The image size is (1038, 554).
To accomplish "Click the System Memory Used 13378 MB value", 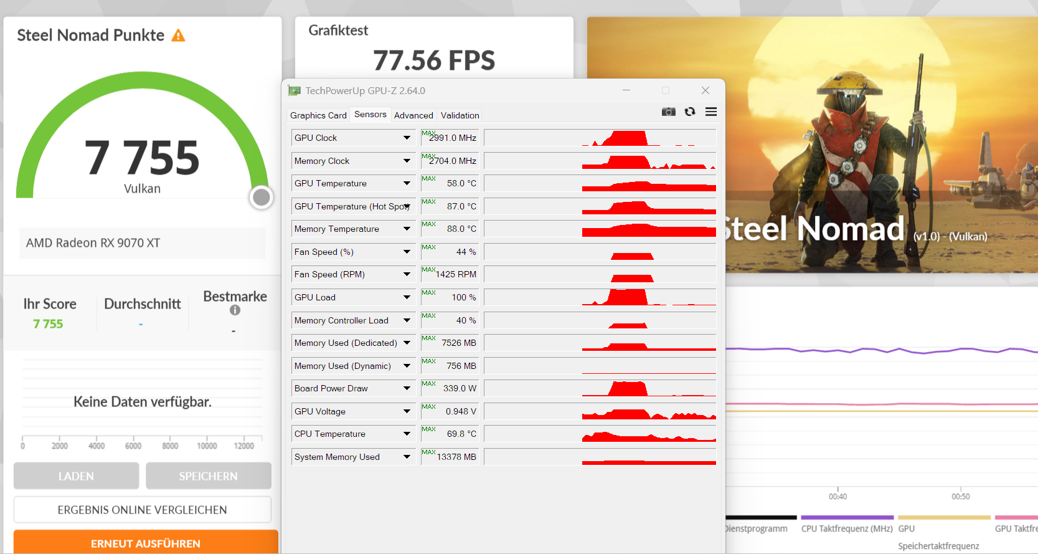I will [x=450, y=457].
